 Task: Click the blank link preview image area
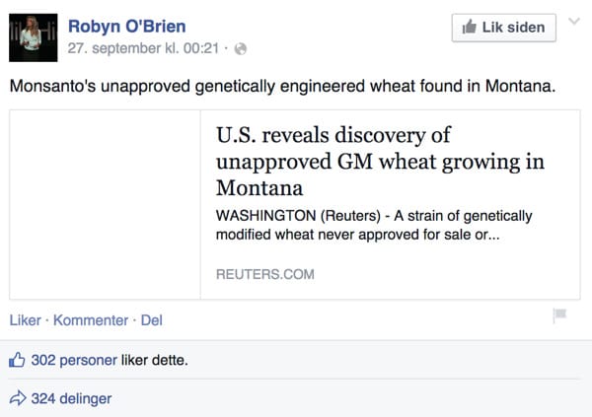point(106,204)
